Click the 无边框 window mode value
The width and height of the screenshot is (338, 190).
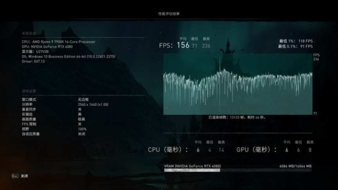(83, 100)
